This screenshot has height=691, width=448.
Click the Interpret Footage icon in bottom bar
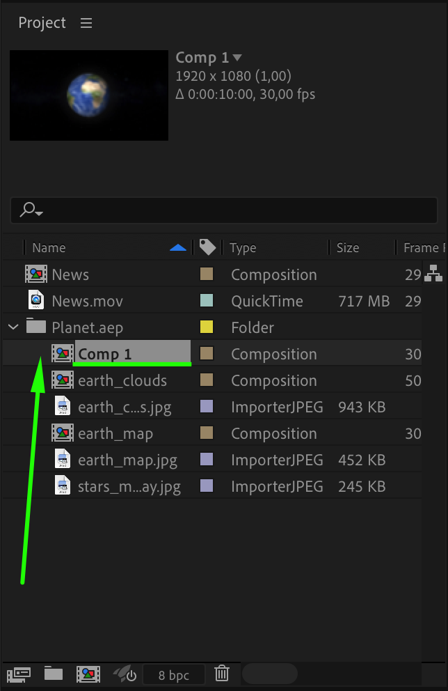pos(19,674)
